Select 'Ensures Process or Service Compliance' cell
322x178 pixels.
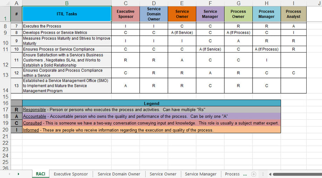pos(67,49)
